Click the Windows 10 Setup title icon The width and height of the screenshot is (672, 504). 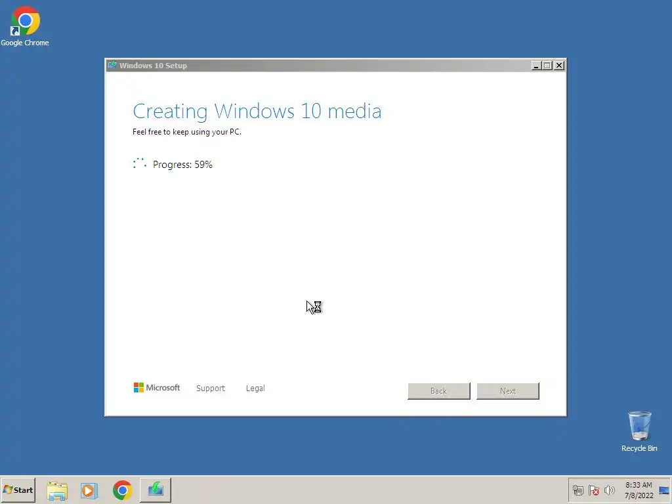(112, 65)
